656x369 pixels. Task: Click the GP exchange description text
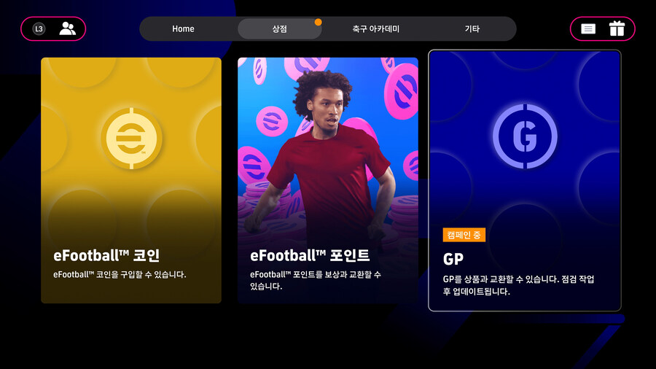click(518, 285)
